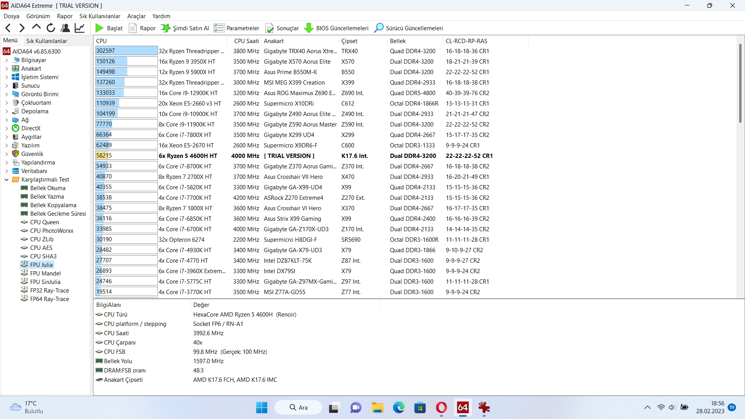Select AIDA64 v6.85.6300 root item
This screenshot has width=745, height=419.
[32, 51]
